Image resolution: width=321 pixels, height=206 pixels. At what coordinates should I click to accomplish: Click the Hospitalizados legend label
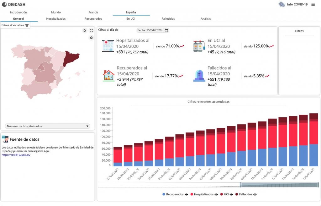coord(204,194)
